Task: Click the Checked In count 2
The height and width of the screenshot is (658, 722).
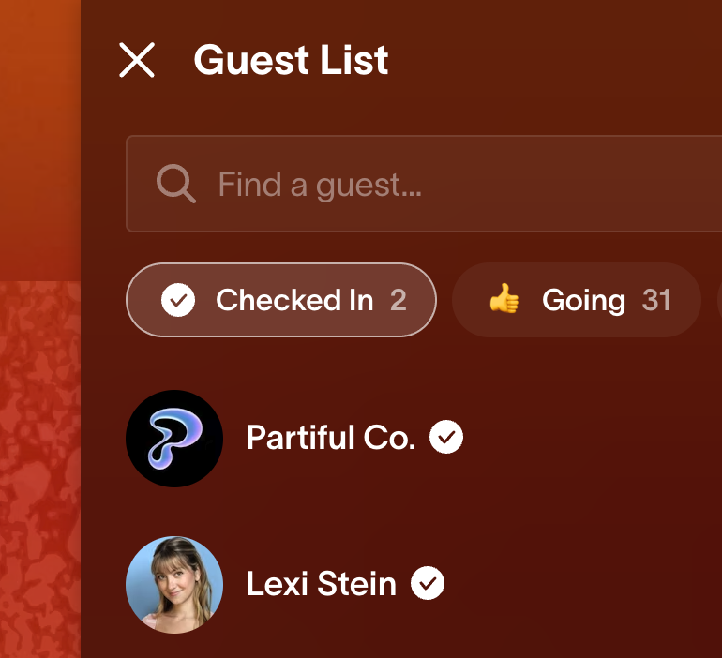Action: 399,300
